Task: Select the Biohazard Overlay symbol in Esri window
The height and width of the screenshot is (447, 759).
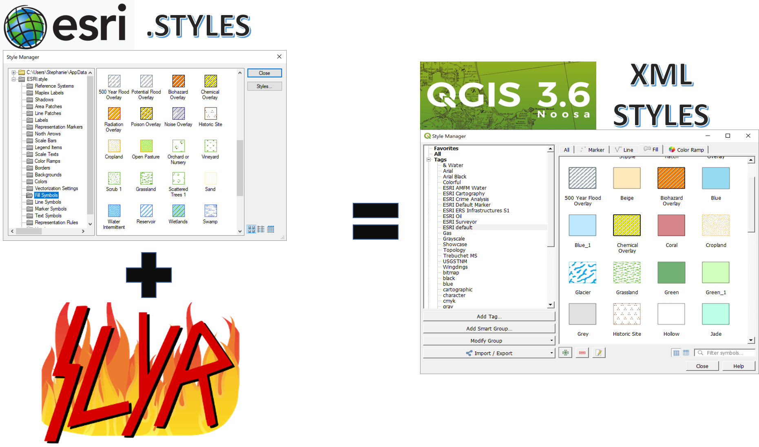Action: pos(178,87)
